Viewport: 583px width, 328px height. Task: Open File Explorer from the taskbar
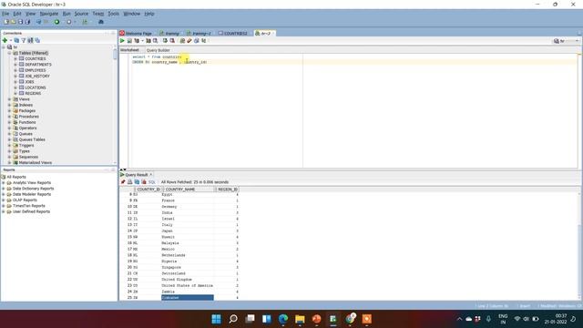pos(300,319)
